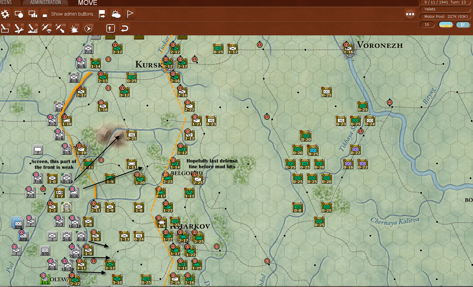Click the undo curved-arrow icon
This screenshot has height=287, width=473.
click(x=124, y=28)
